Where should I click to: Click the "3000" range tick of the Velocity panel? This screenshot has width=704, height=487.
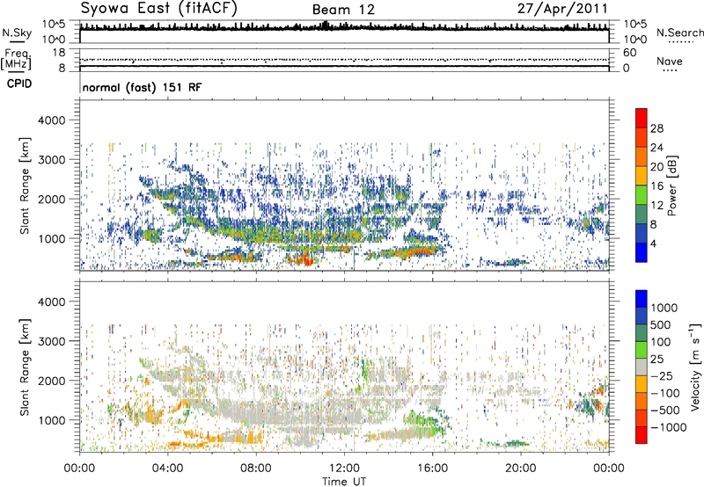coord(51,341)
